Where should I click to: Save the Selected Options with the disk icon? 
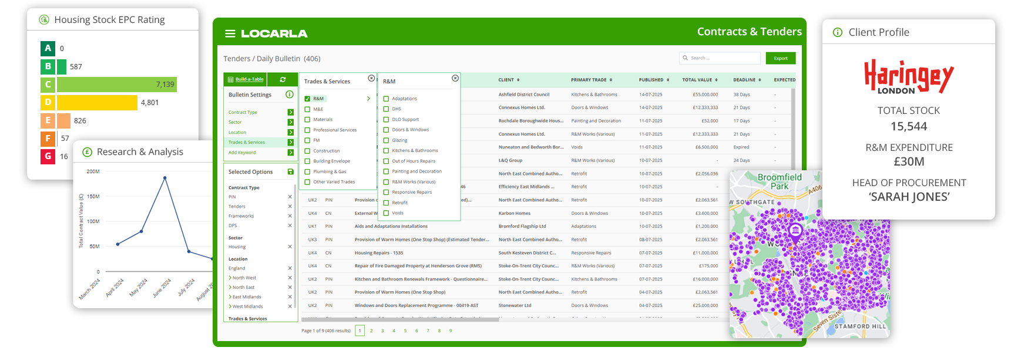pos(290,171)
